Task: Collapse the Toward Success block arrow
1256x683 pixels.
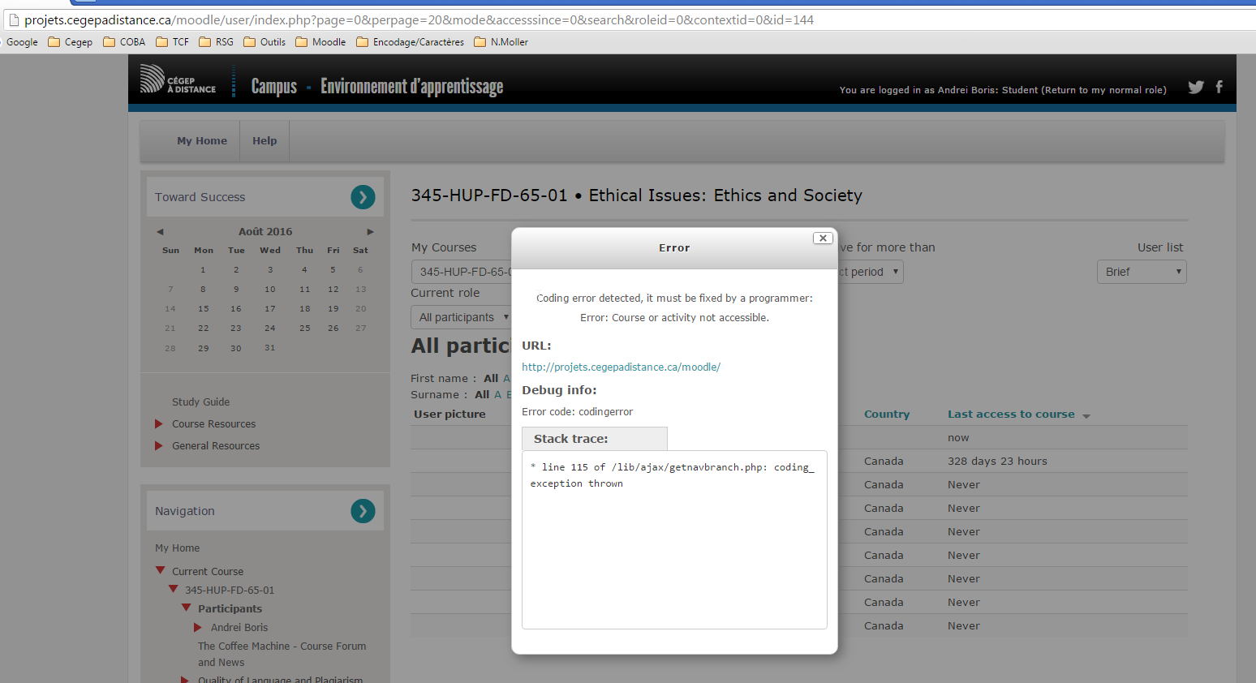Action: point(363,197)
